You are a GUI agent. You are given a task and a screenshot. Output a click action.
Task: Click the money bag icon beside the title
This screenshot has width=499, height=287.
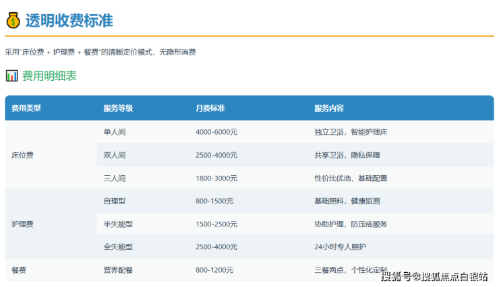click(13, 20)
